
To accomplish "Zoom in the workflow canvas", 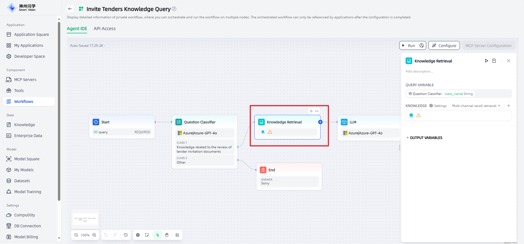I will [94, 235].
